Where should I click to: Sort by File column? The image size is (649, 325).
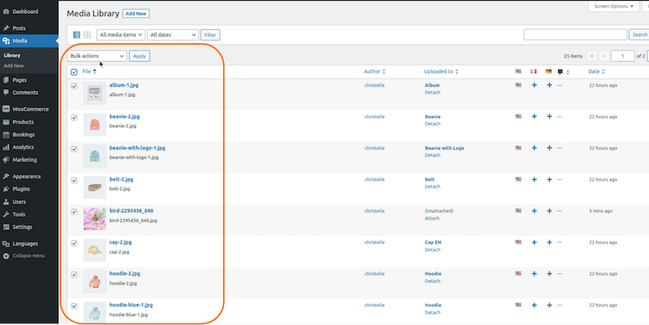click(89, 71)
